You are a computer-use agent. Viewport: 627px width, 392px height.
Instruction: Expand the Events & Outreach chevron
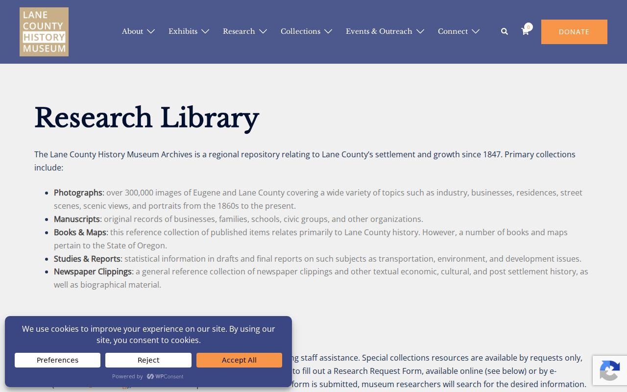point(420,31)
